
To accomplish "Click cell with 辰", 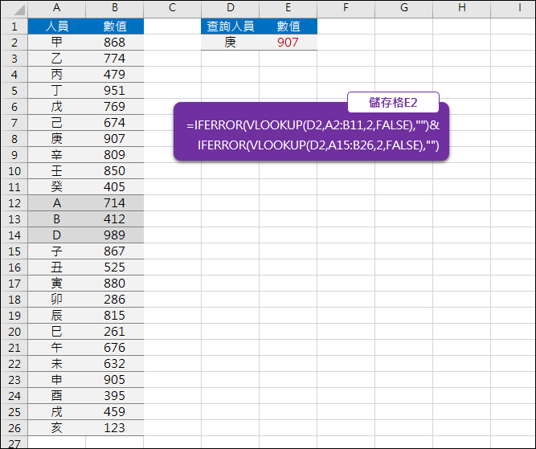I will pyautogui.click(x=57, y=316).
